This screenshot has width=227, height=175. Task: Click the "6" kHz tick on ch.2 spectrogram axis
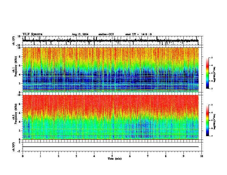(20, 113)
